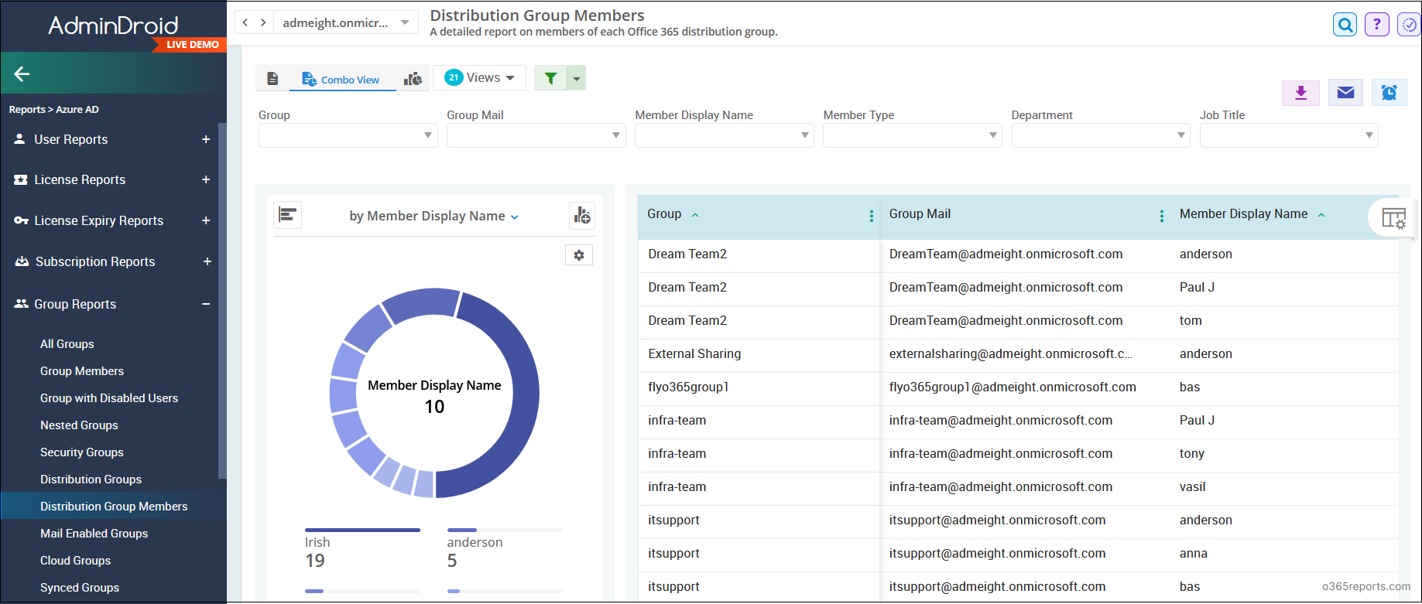Open the Group Mail filter combo box
1422x604 pixels.
pyautogui.click(x=536, y=135)
